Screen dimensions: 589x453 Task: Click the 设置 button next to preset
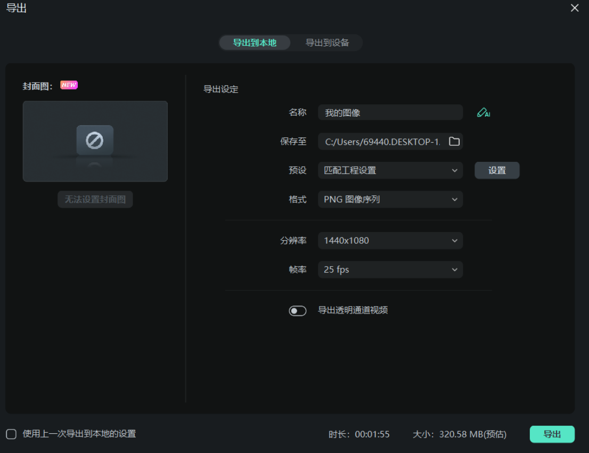point(497,170)
